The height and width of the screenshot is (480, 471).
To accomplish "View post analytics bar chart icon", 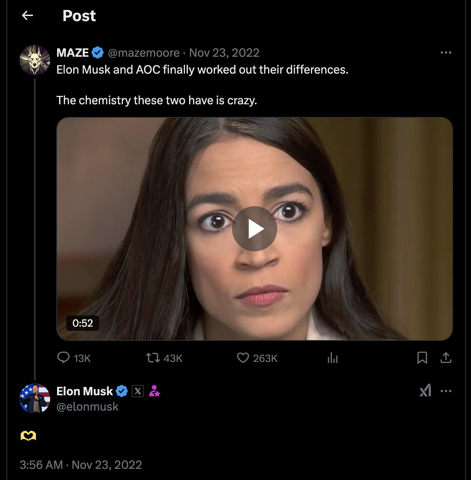I will (x=332, y=358).
